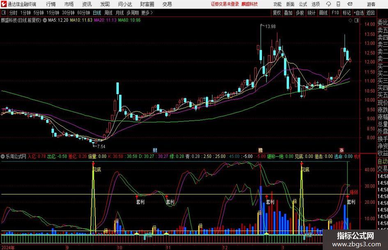Activate the 画线 drawing tool button
Image resolution: width=388 pixels, height=250 pixels.
pyautogui.click(x=323, y=13)
